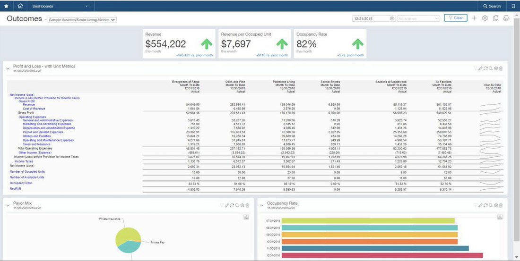Collapse the Payor Mix panel
Screen dimensions: 520x261
(8, 206)
